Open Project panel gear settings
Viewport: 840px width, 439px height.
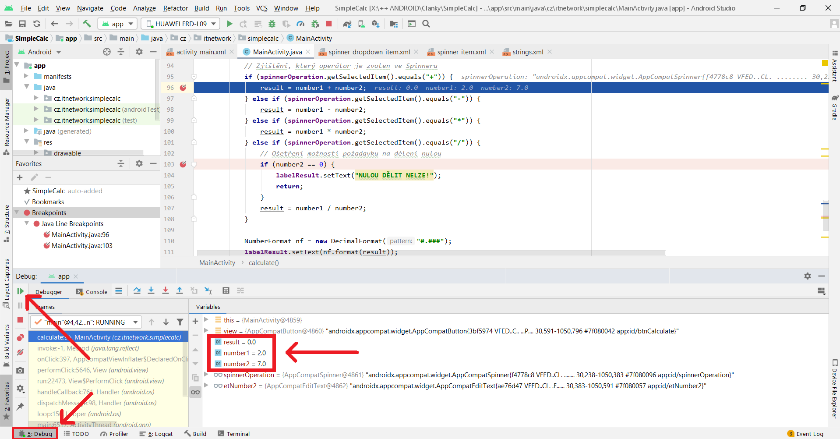click(139, 52)
